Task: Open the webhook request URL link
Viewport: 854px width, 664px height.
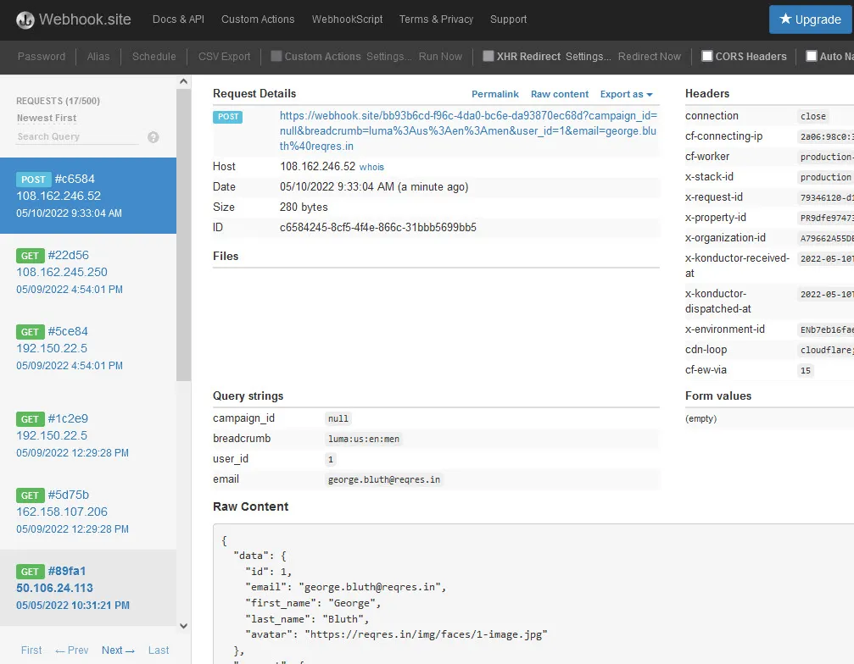Action: 468,131
